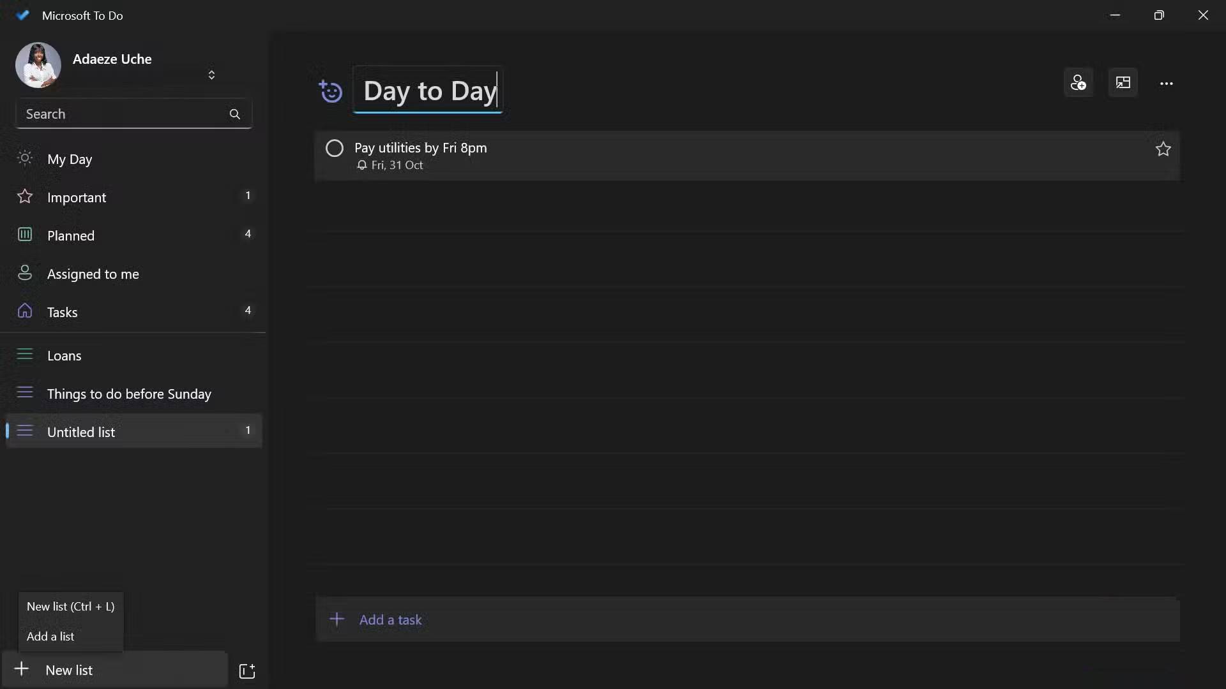Open My Day smart list

click(70, 159)
